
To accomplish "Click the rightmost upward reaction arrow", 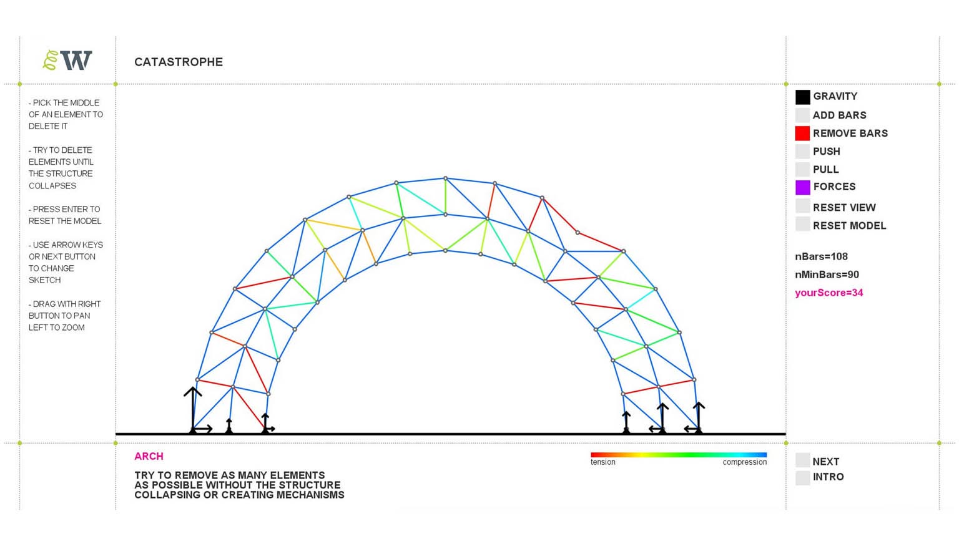I will click(x=699, y=417).
